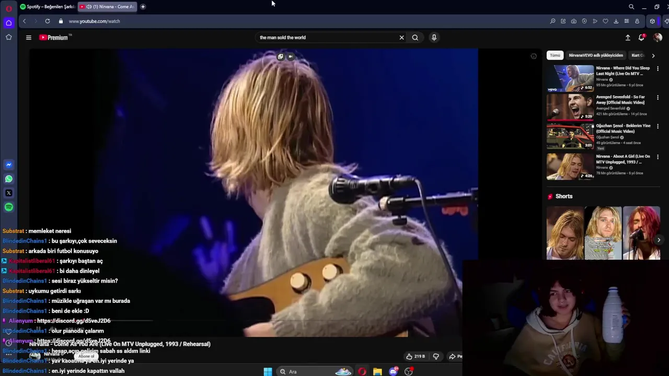
Task: Click the Nirvana - About A Girl title
Action: [623, 159]
